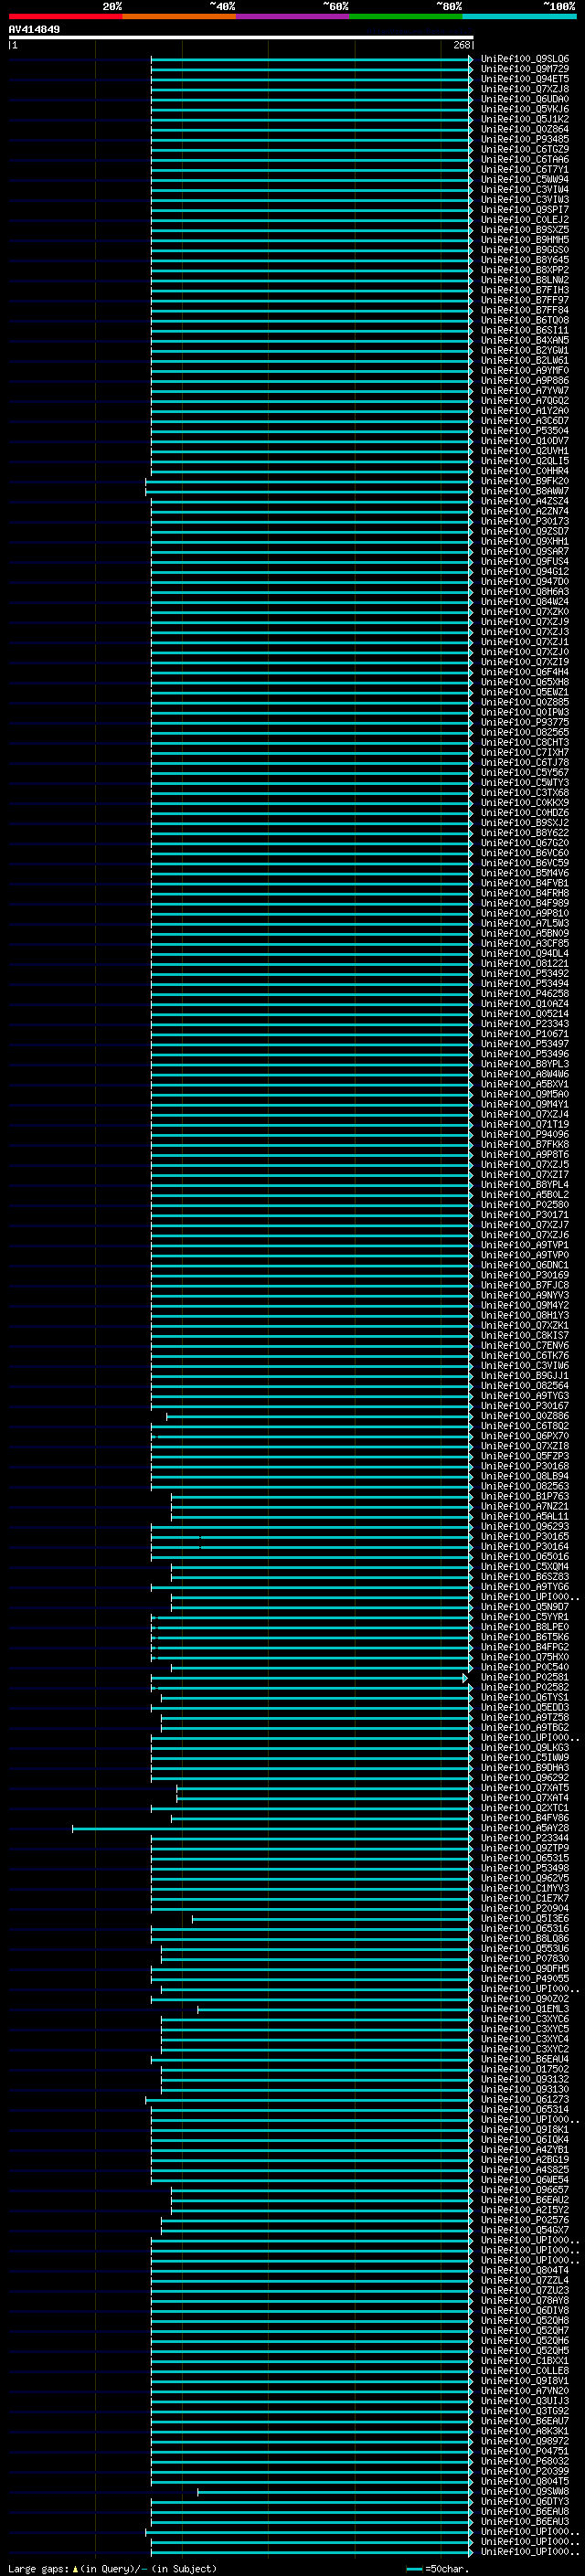Open hit UniRef100_P93485
The height and width of the screenshot is (2576, 585).
[x=525, y=139]
